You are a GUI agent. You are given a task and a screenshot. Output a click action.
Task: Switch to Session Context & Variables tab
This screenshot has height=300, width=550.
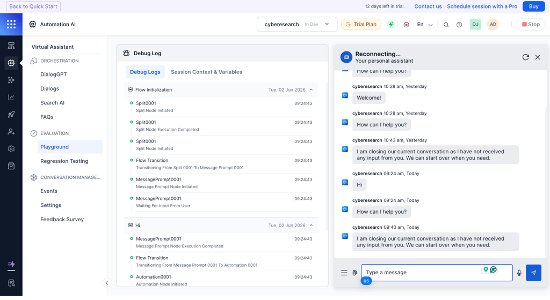tap(206, 72)
